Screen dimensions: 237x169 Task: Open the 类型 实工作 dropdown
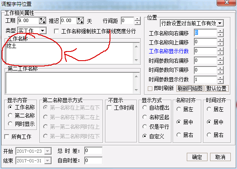pyautogui.click(x=43, y=31)
